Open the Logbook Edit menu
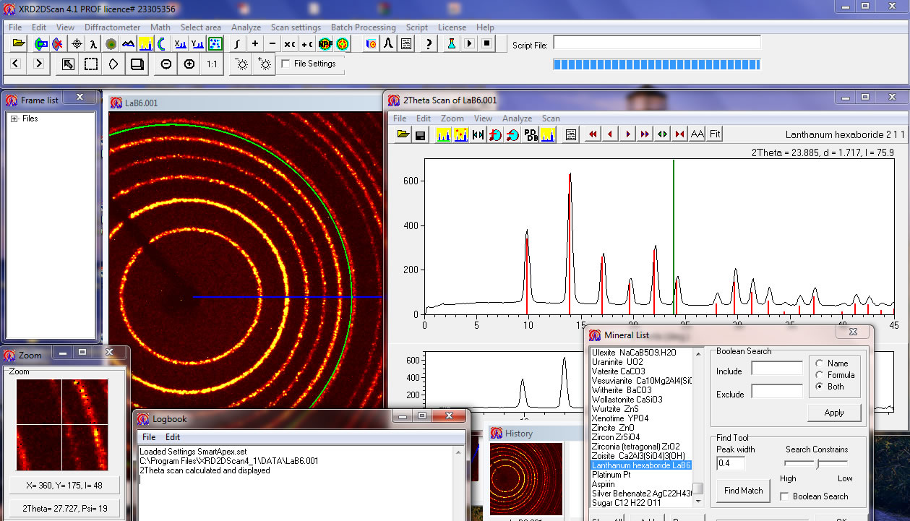 pos(173,437)
